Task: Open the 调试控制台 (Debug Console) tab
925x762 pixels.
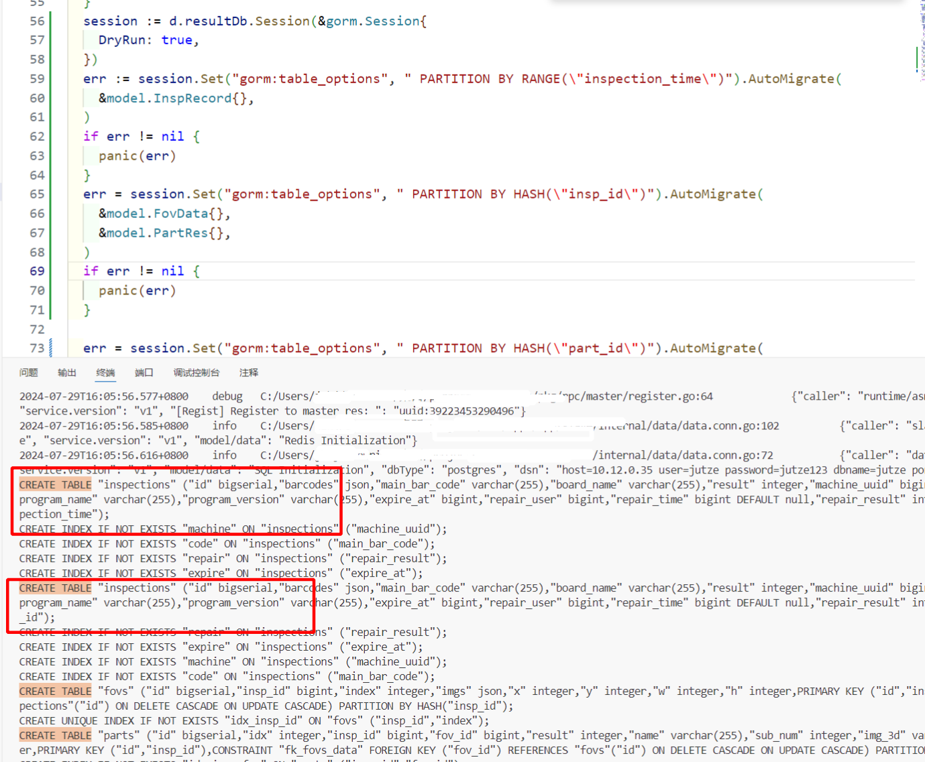Action: tap(196, 372)
